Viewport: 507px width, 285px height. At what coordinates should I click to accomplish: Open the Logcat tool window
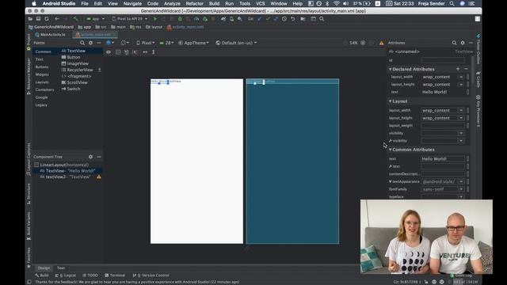point(65,275)
